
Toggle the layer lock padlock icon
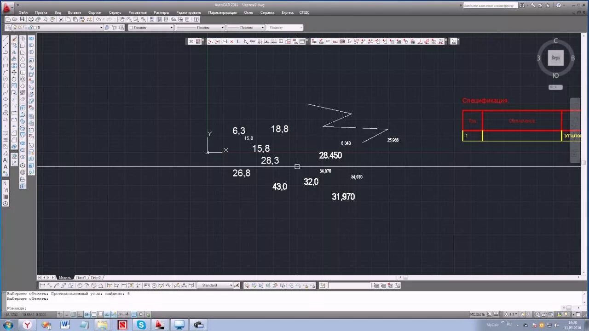[30, 27]
